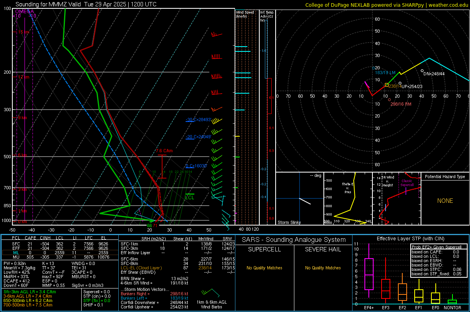Click the sounding title for MMMZ

pos(86,4)
